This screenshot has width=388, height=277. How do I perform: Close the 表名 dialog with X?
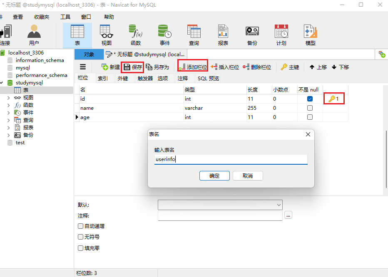pyautogui.click(x=308, y=134)
